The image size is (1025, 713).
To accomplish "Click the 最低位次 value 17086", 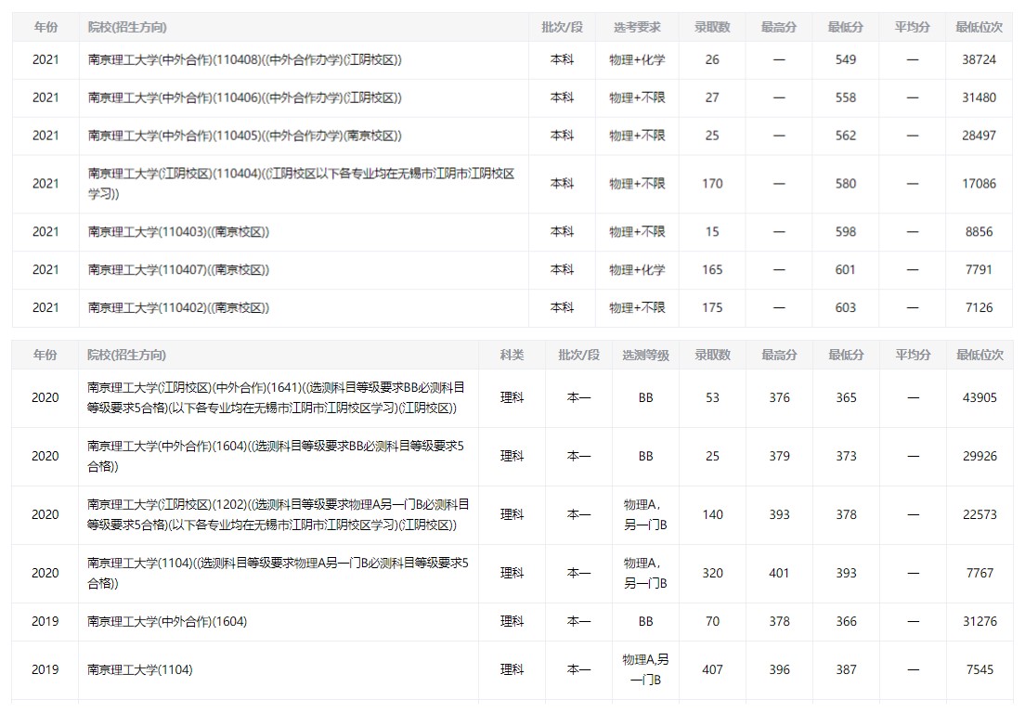I will point(979,185).
